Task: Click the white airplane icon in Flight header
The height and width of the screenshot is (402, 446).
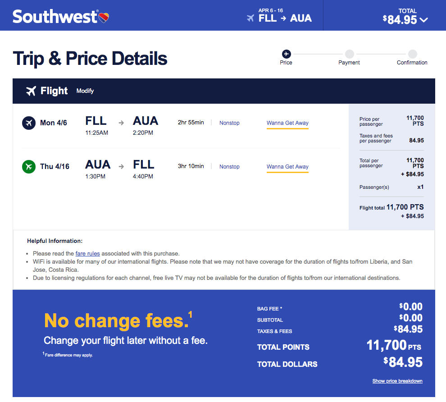Action: coord(31,91)
